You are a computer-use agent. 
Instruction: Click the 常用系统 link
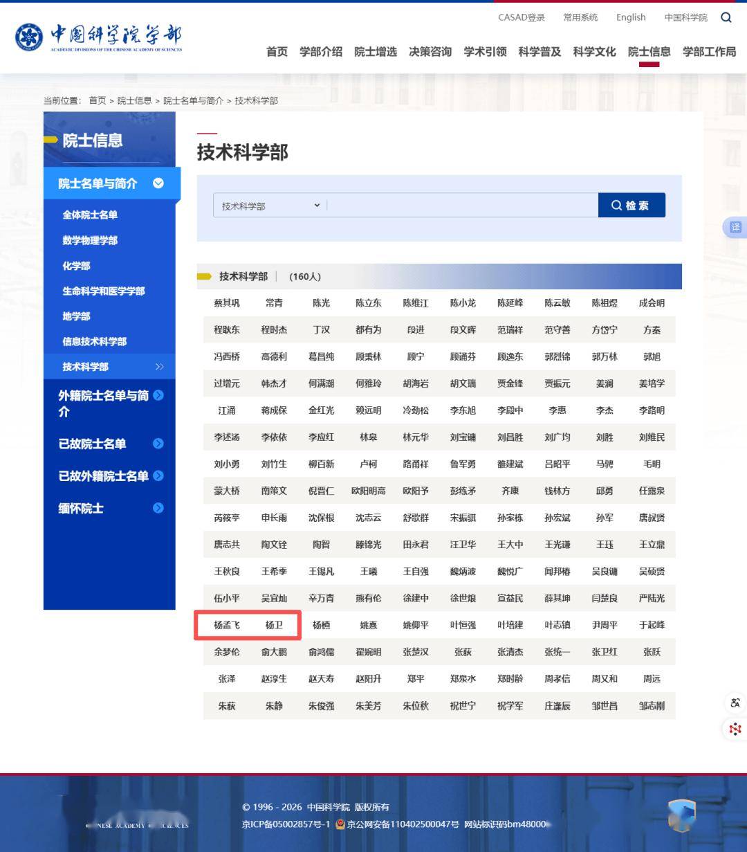[x=580, y=17]
